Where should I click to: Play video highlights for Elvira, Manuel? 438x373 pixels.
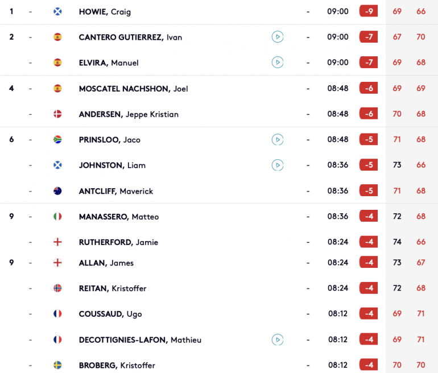[278, 62]
